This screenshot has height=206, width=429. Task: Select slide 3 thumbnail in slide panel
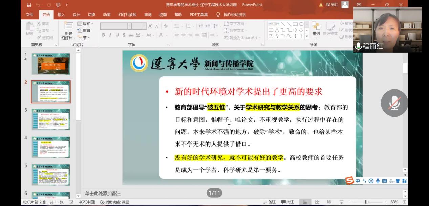click(51, 119)
